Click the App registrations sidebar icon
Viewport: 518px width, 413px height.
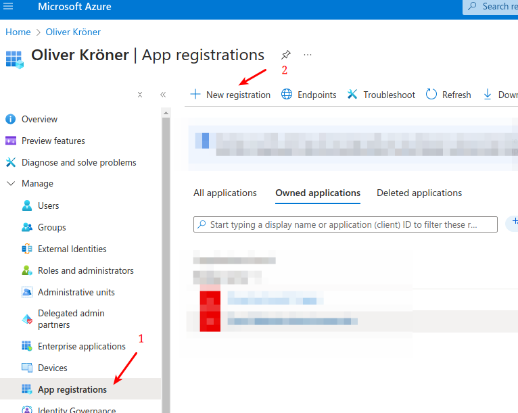coord(27,389)
